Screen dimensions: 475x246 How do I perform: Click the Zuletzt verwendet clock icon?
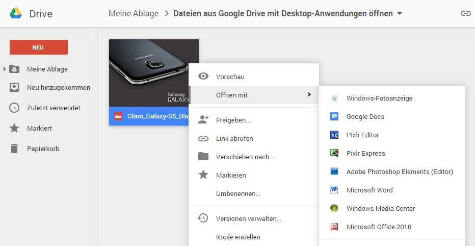pyautogui.click(x=15, y=108)
